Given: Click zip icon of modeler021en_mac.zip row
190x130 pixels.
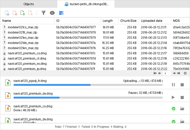Looking at the screenshot, I should coord(4,48).
